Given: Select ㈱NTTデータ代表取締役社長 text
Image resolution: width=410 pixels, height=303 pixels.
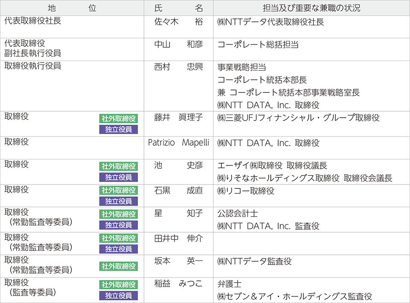Looking at the screenshot, I should pyautogui.click(x=271, y=22).
